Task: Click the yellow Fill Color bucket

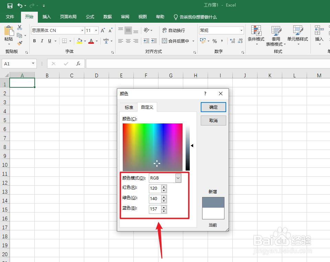Action: coord(79,41)
